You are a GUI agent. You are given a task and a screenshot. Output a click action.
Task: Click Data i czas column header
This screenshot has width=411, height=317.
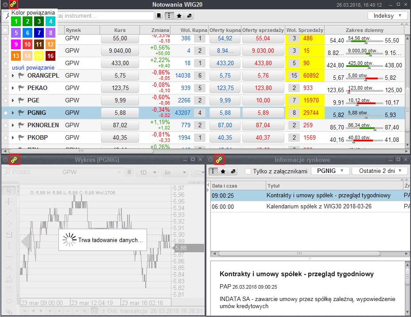tap(238, 186)
